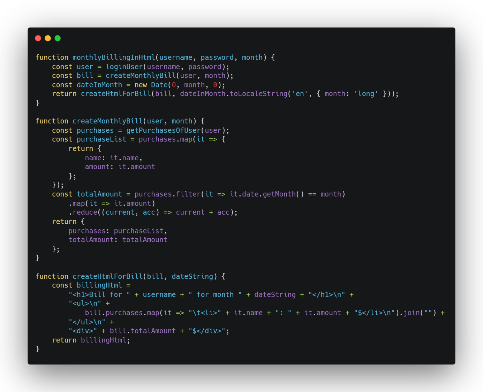This screenshot has height=392, width=483.
Task: Click 'totalAmount: totalAmount' return property
Action: coord(118,240)
